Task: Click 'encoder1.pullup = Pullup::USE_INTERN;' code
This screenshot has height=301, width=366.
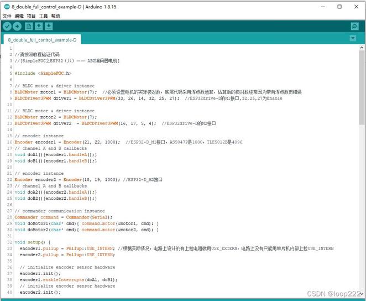Action: [x=67, y=248]
